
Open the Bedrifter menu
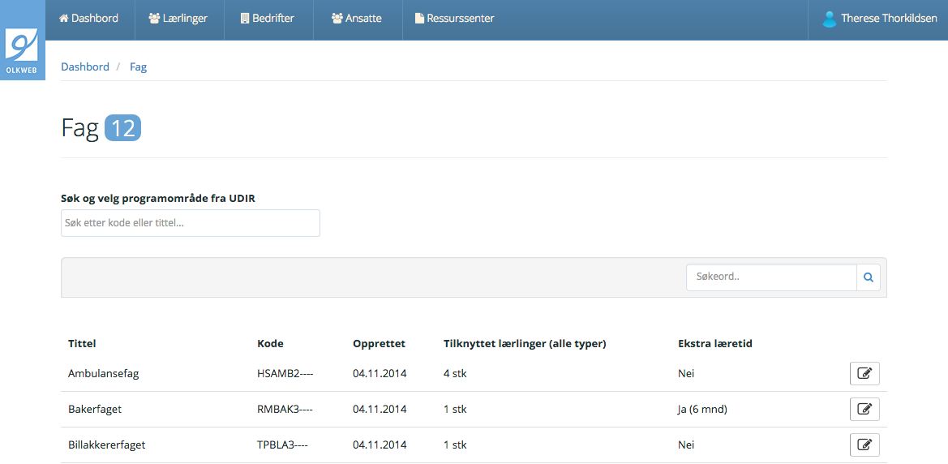(x=268, y=19)
